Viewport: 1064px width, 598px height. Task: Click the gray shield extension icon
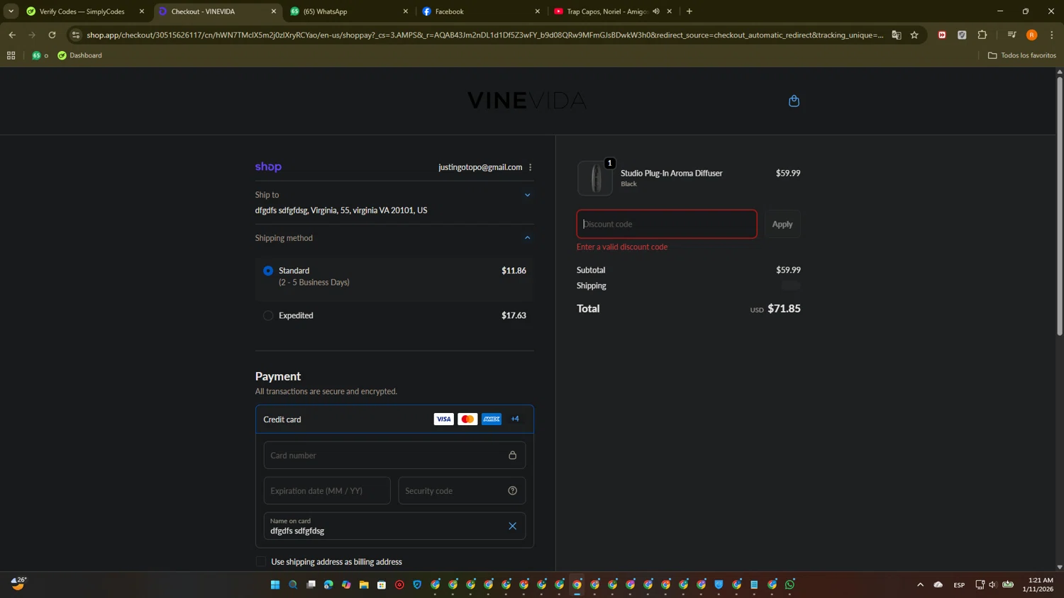(x=962, y=35)
